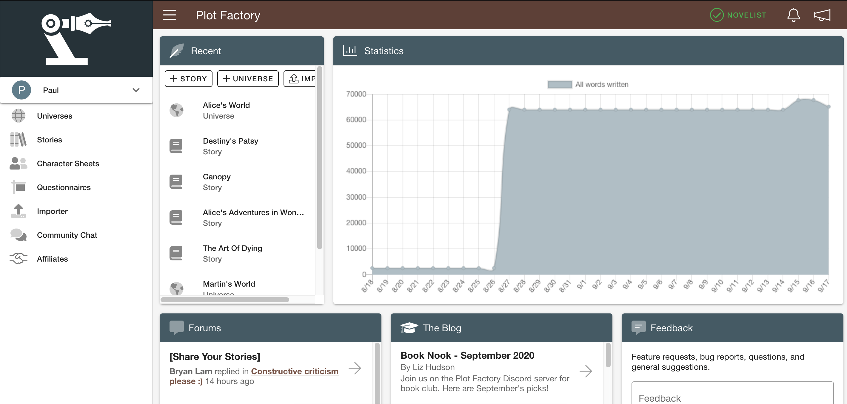The height and width of the screenshot is (404, 847).
Task: Open the notifications bell
Action: (x=793, y=15)
